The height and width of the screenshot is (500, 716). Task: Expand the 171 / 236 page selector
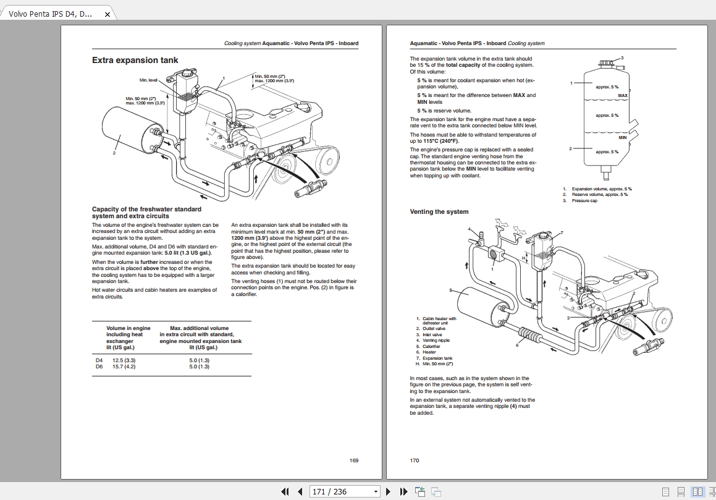click(x=376, y=491)
